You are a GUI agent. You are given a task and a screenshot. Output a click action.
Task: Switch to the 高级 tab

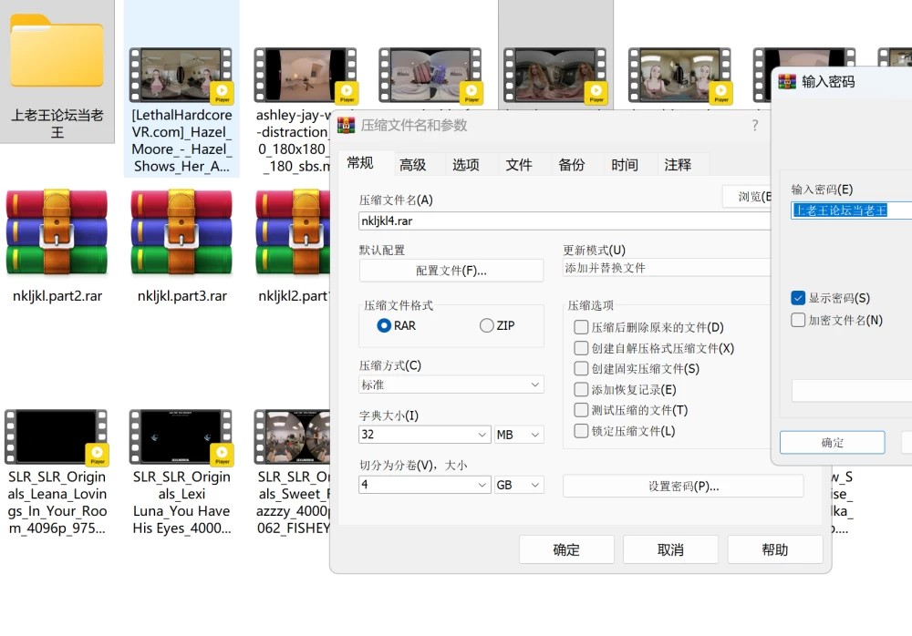[x=413, y=165]
